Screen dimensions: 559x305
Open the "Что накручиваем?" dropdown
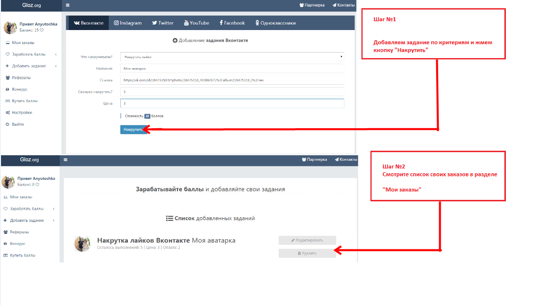[x=232, y=57]
